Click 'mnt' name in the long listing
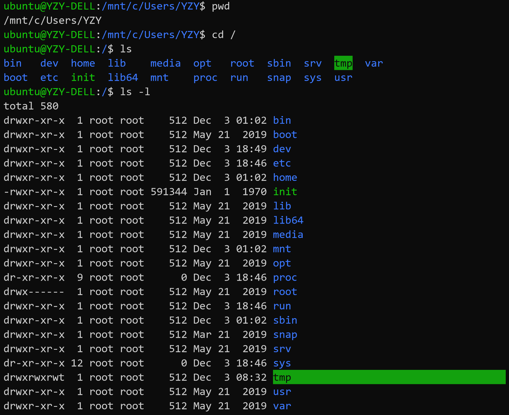The height and width of the screenshot is (415, 509). (282, 249)
